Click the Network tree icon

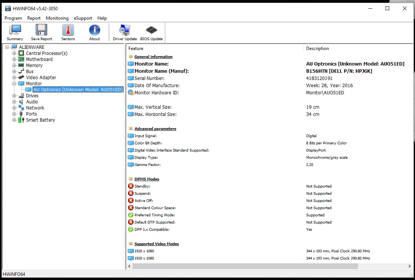pos(21,108)
